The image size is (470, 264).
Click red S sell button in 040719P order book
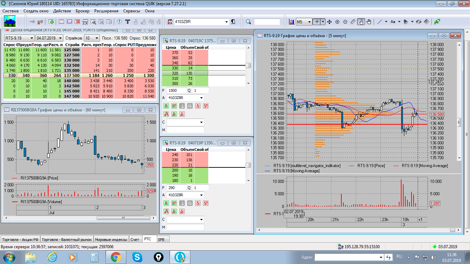[198, 203]
